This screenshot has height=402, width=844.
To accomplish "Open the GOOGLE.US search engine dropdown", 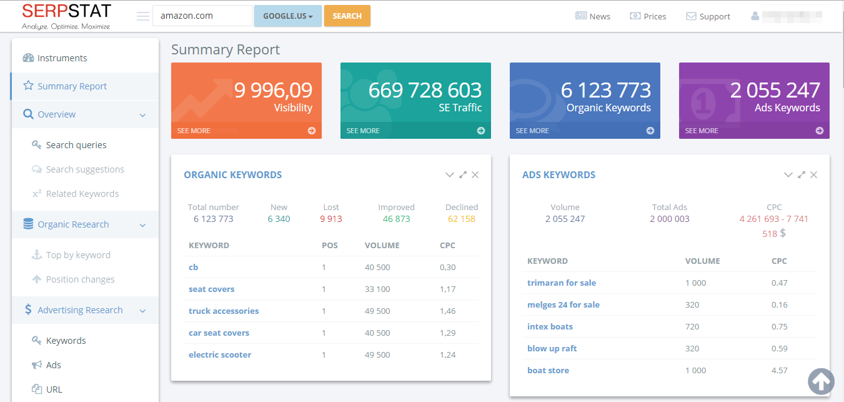I will [287, 16].
